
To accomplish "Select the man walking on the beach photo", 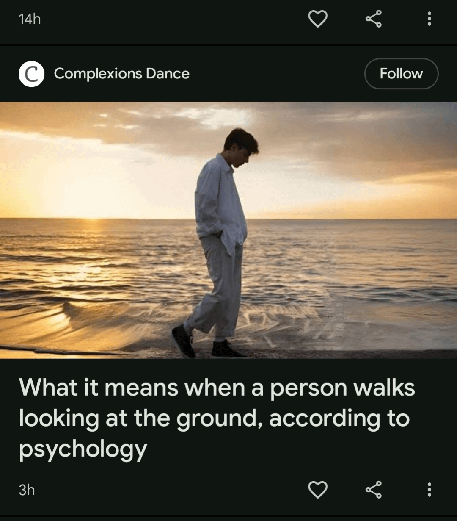I will click(228, 230).
